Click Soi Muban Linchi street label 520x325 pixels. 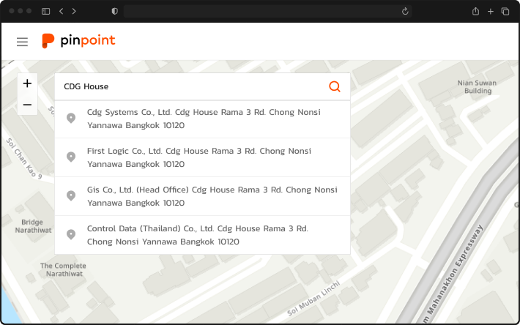313,299
